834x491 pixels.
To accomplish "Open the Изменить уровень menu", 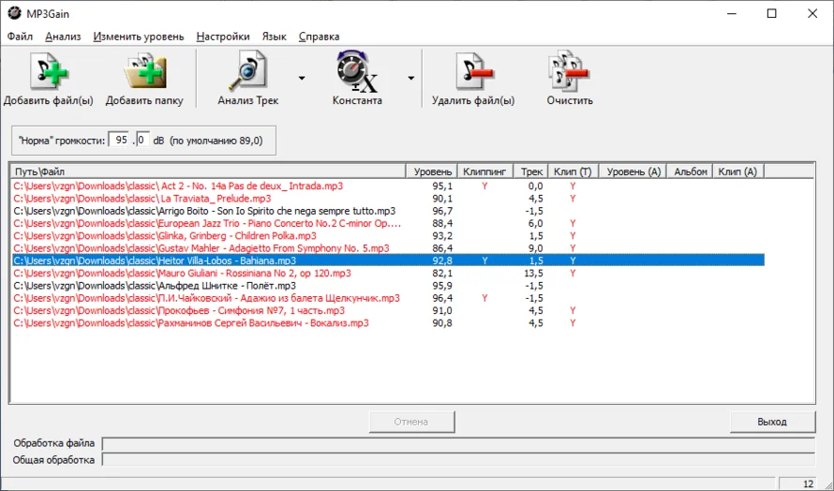I will coord(139,37).
